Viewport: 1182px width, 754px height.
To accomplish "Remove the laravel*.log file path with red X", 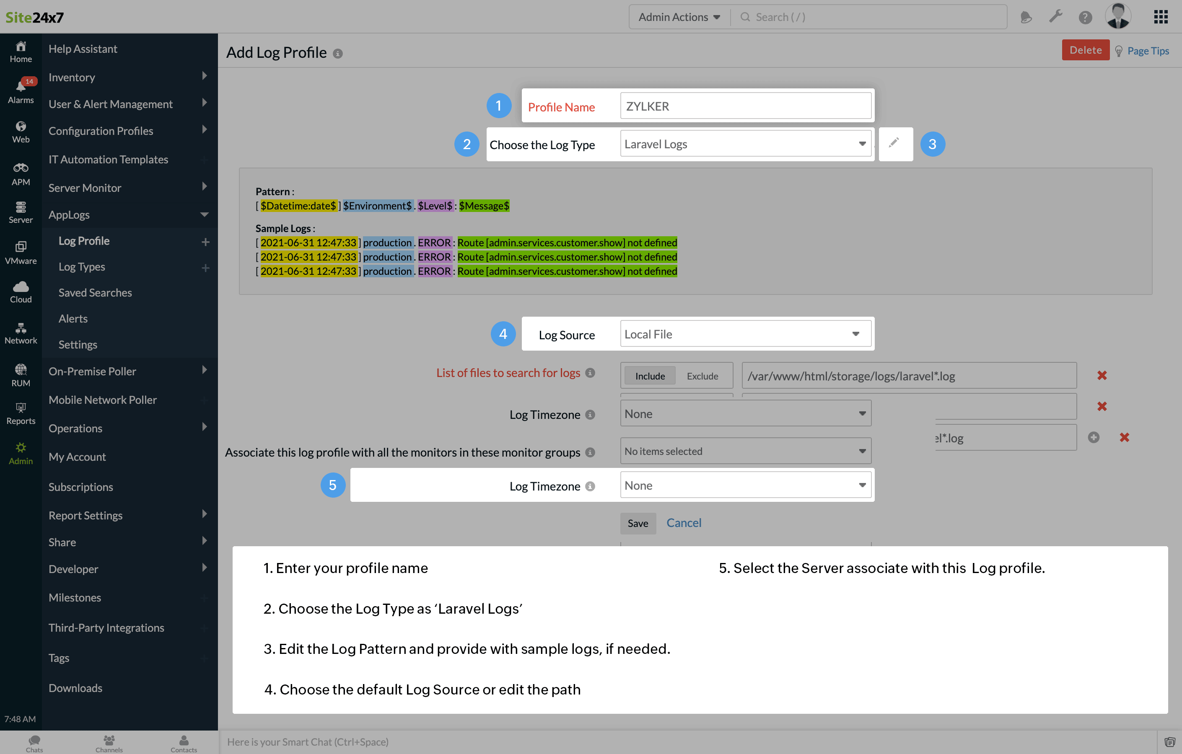I will [x=1102, y=376].
